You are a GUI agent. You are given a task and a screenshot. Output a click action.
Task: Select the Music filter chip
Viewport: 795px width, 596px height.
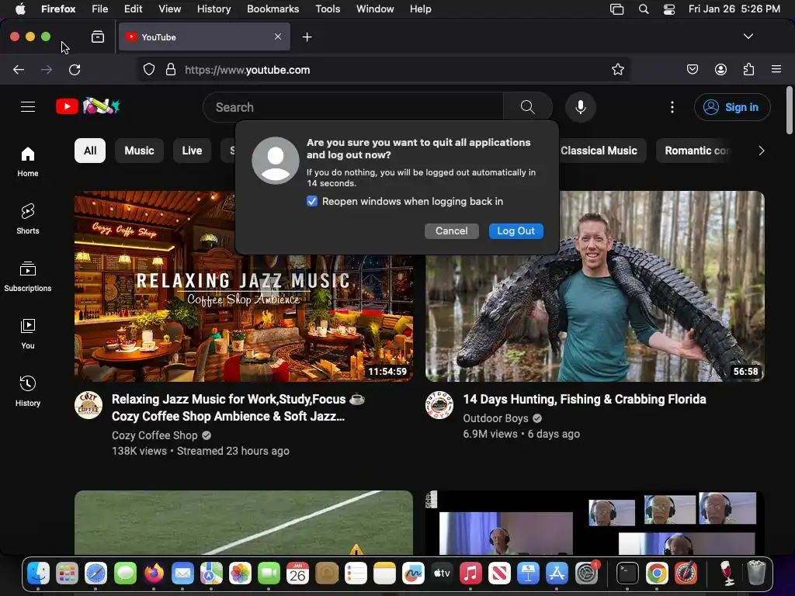139,151
